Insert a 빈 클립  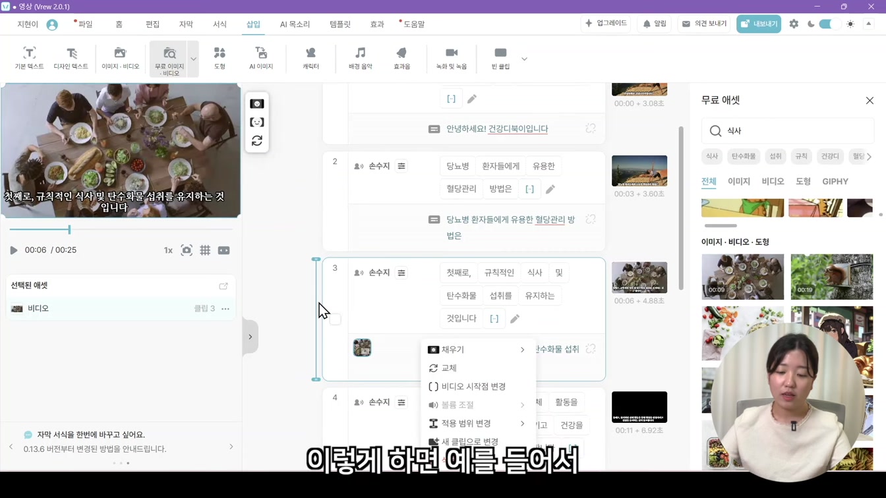click(500, 59)
